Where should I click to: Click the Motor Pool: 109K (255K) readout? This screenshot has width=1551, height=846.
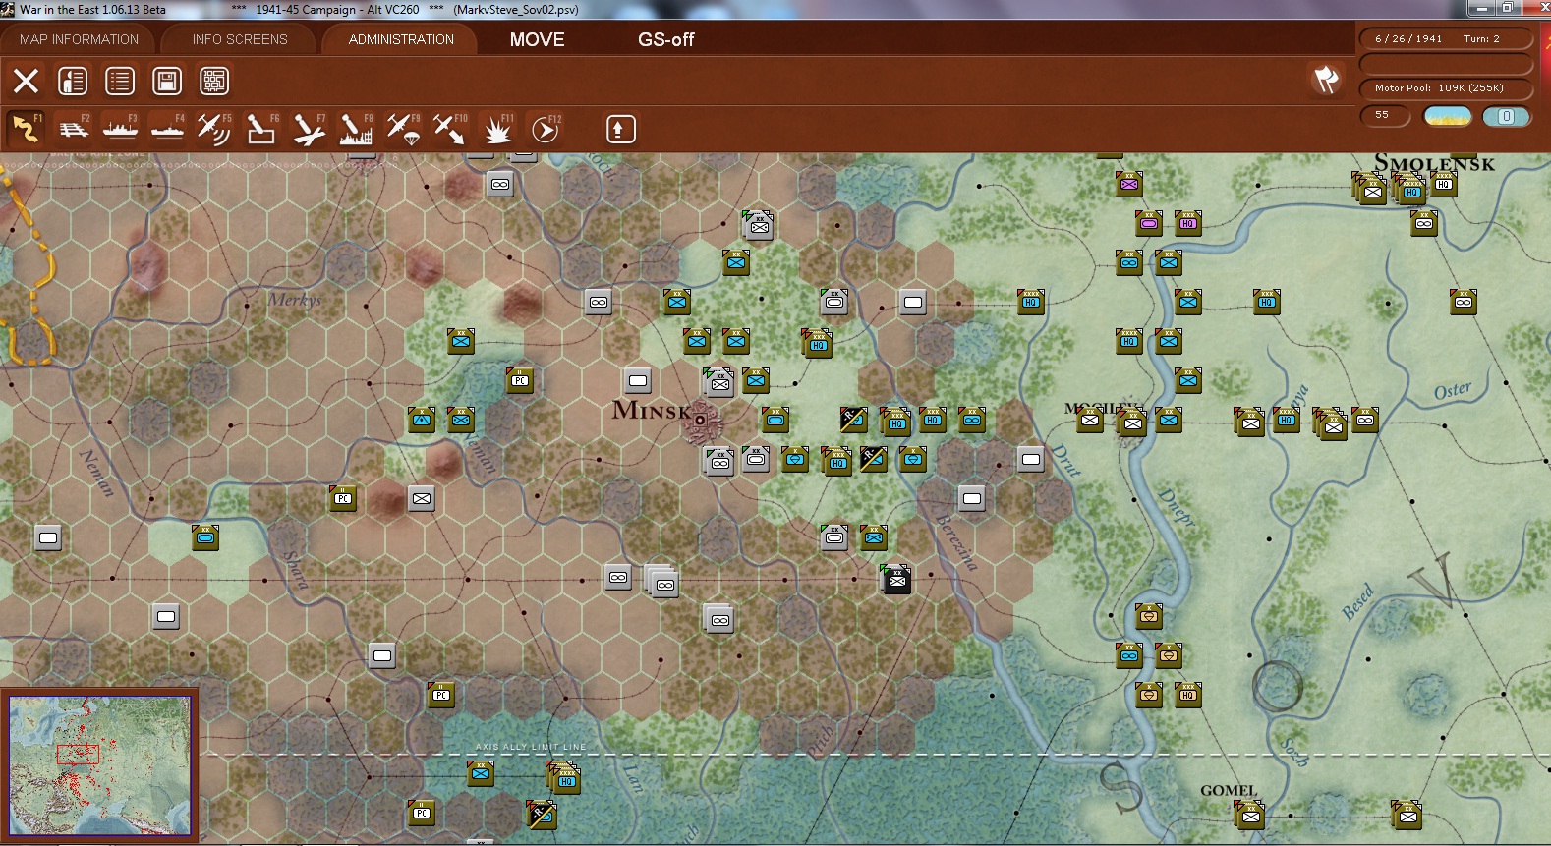tap(1444, 88)
